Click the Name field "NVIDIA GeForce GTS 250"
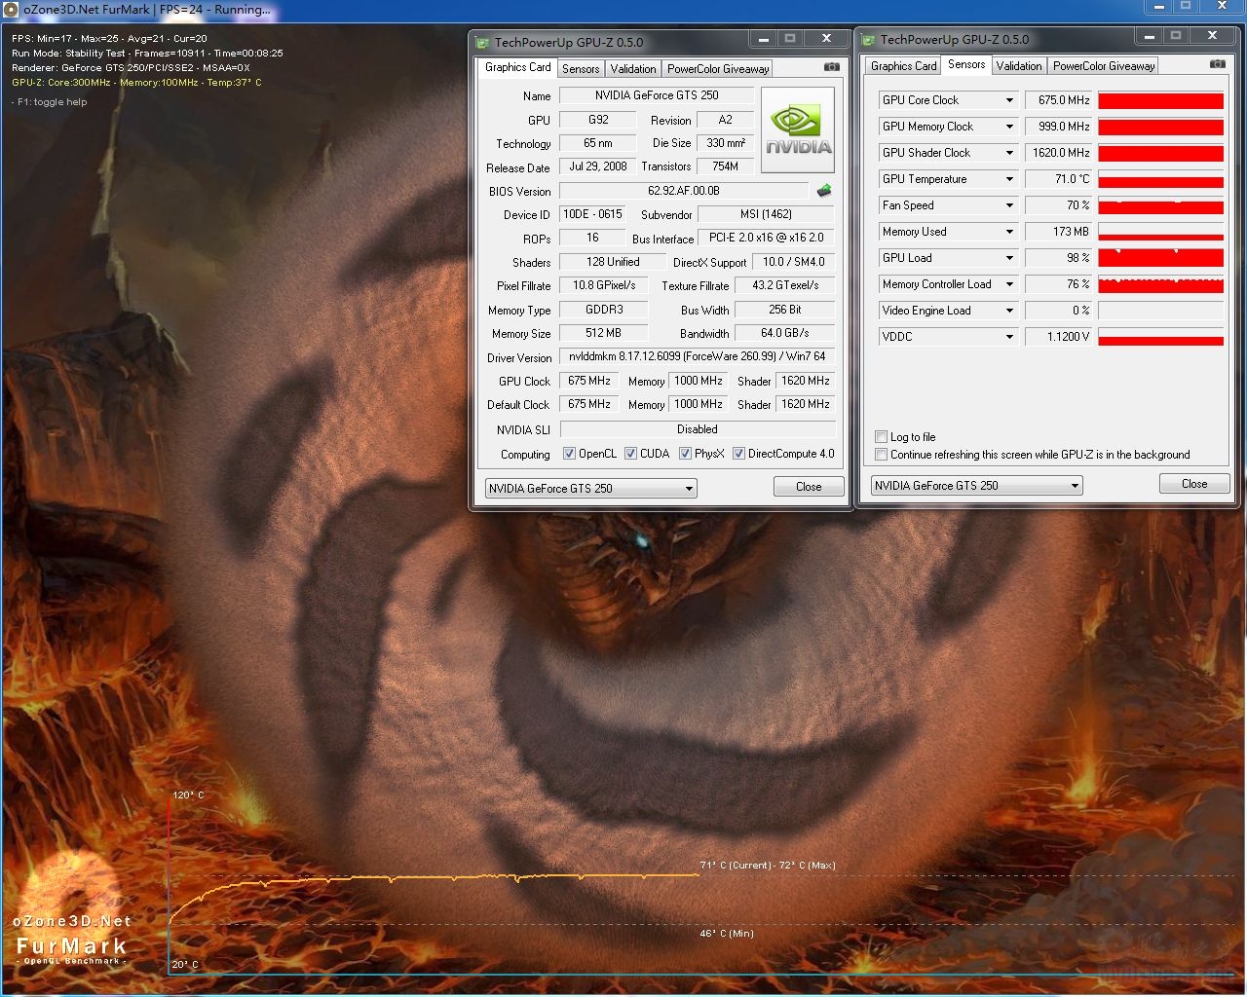1247x997 pixels. tap(657, 95)
